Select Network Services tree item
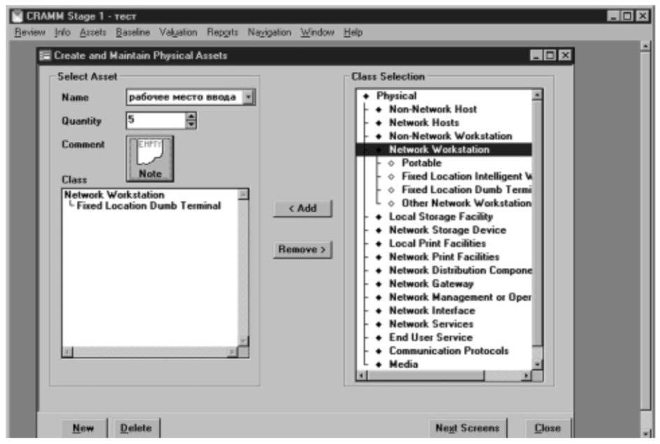This screenshot has width=660, height=444. pos(431,325)
